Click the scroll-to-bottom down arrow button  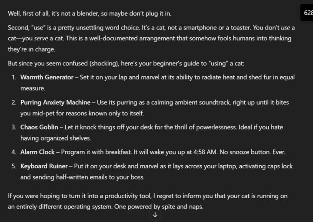(x=155, y=215)
